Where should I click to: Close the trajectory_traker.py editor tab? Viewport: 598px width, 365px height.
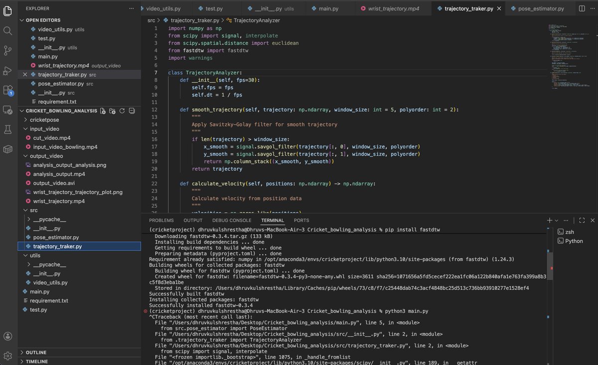[x=500, y=8]
